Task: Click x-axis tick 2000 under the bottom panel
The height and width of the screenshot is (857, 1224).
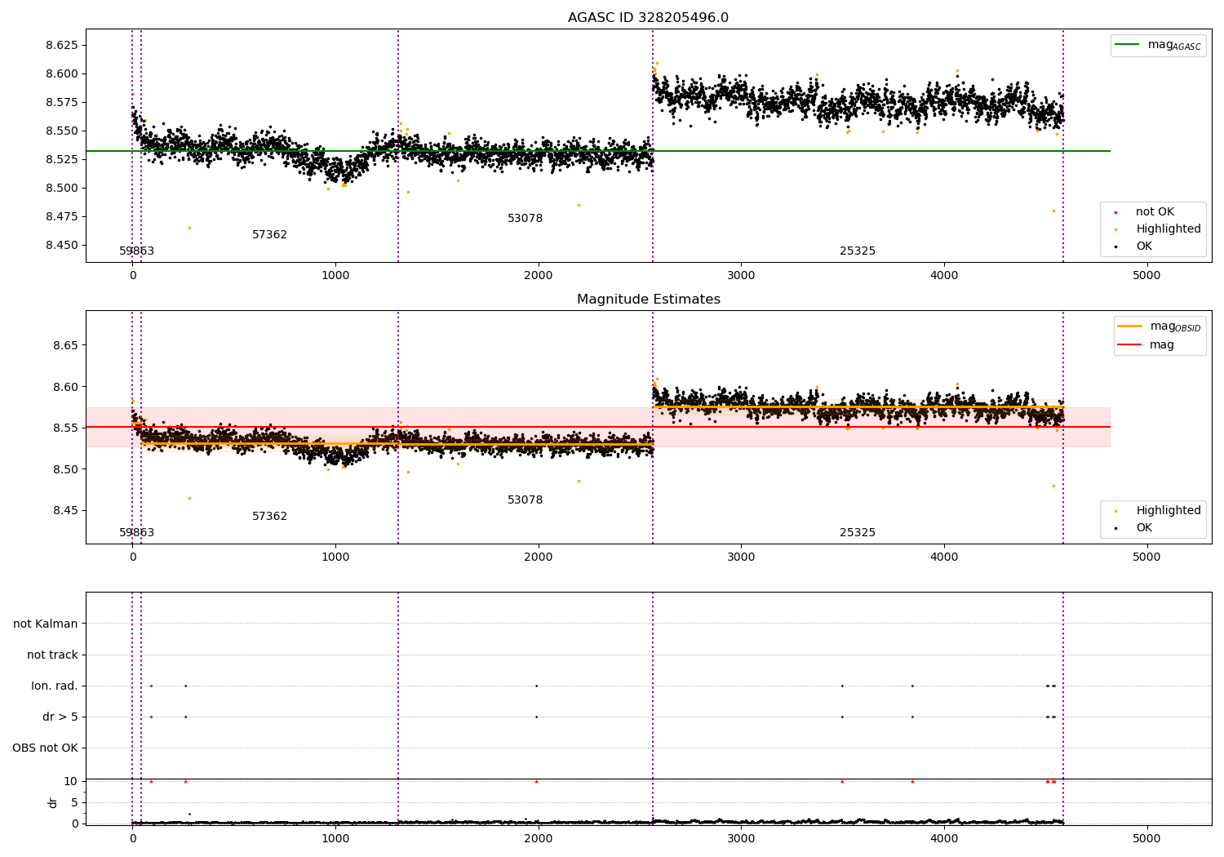Action: [x=539, y=838]
